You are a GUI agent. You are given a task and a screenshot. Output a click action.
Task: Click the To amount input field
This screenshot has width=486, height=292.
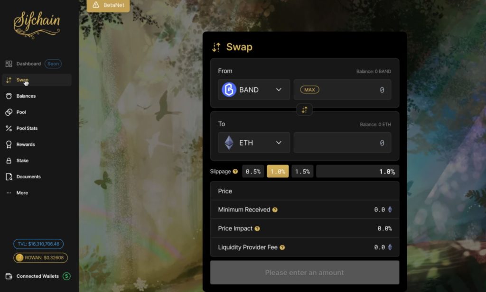tap(342, 142)
